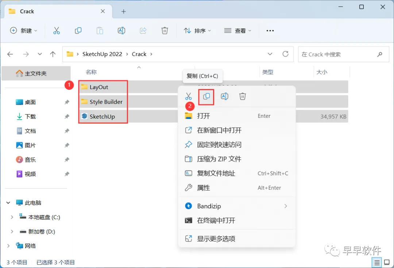
Task: Open the recent locations dropdown arrow
Action: point(40,54)
